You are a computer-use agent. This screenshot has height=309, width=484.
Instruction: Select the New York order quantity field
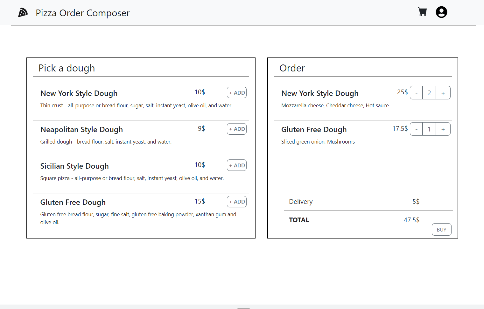429,93
